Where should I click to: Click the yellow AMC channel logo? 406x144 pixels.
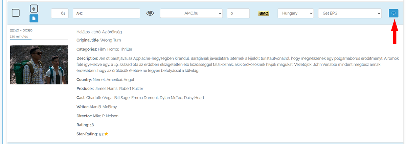click(264, 13)
